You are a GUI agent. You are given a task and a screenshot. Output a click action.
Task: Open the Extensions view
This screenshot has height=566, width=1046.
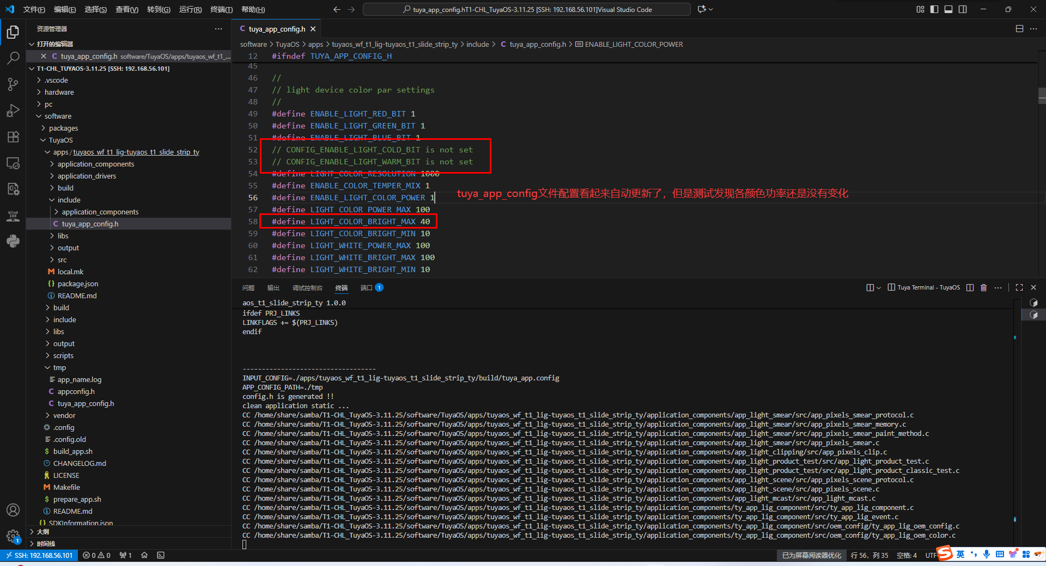click(13, 137)
